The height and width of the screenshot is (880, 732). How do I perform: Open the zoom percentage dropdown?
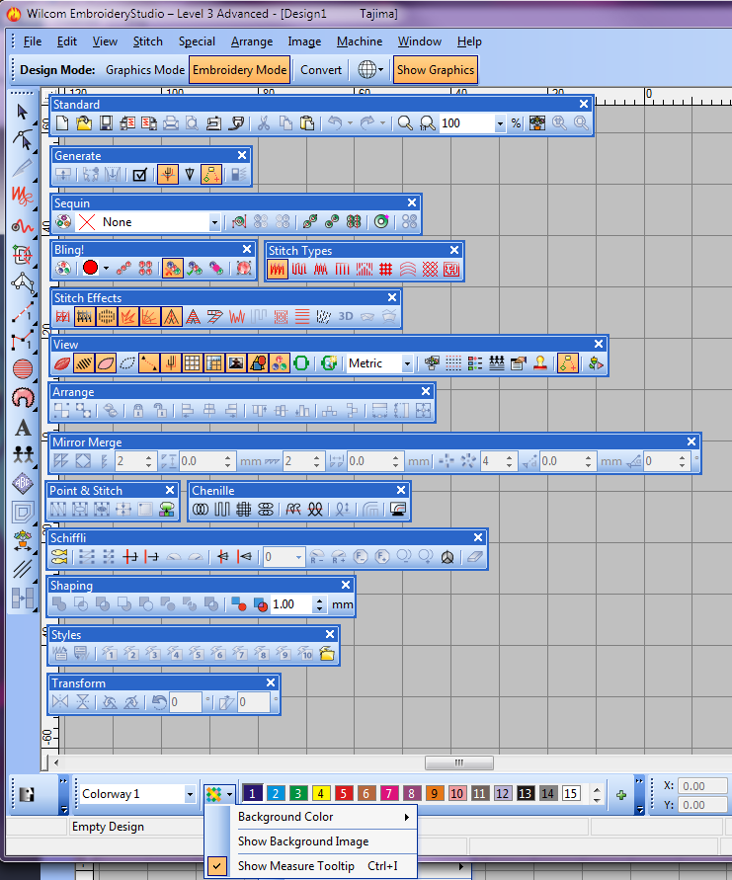(500, 123)
